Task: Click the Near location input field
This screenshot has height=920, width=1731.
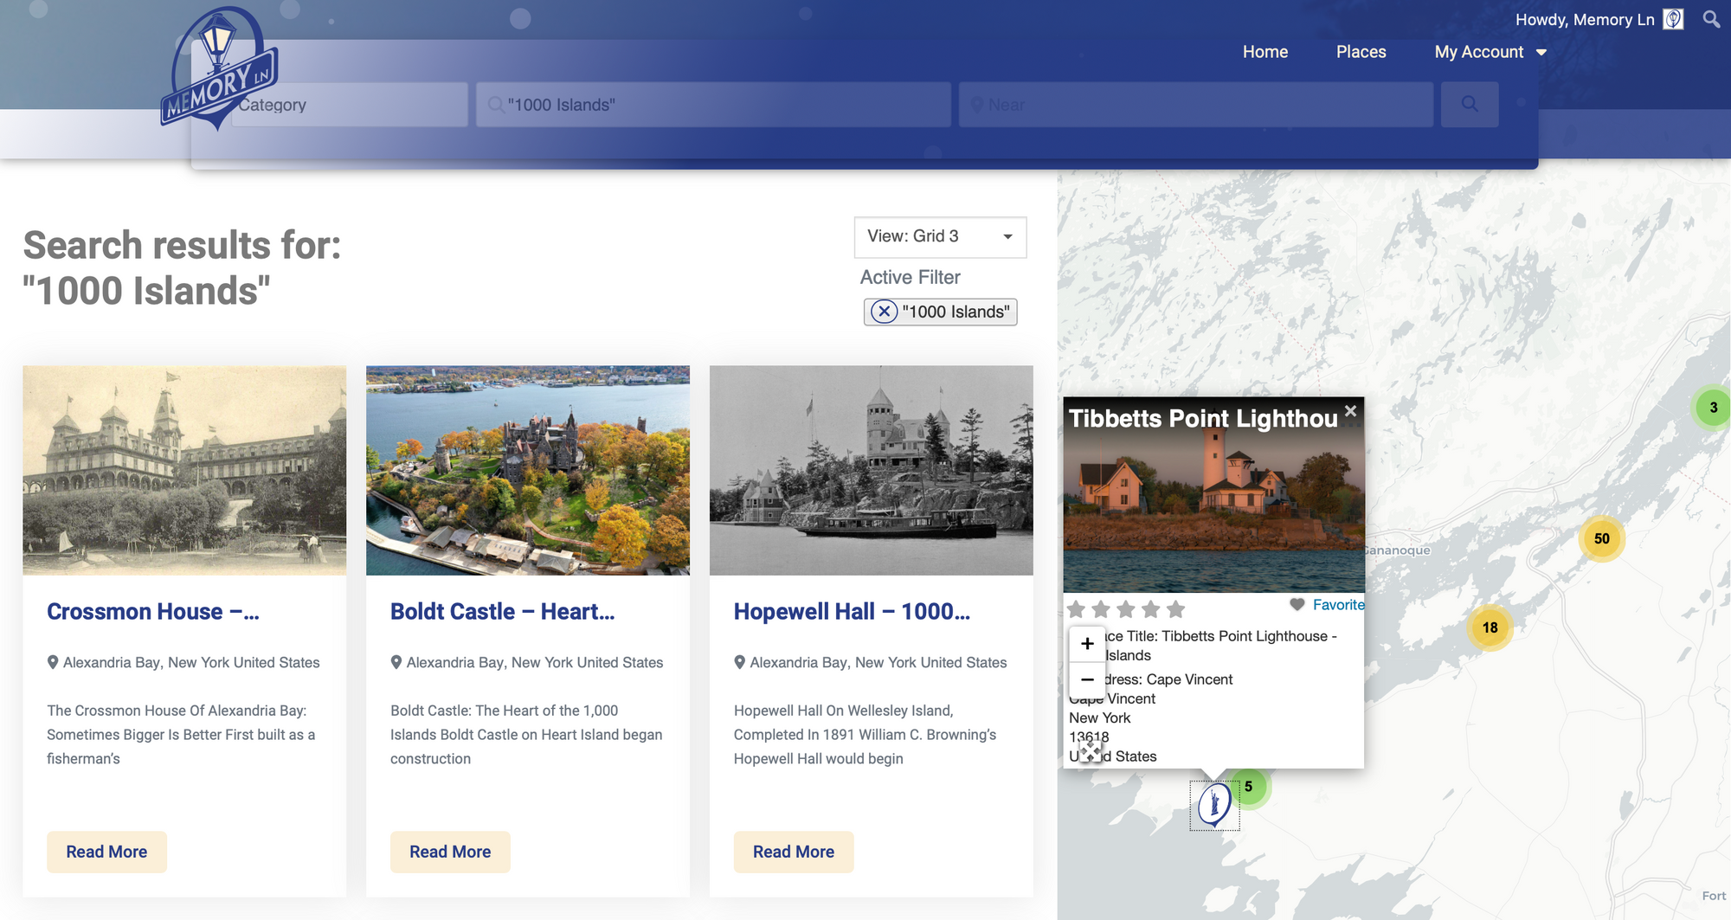Action: point(1196,105)
